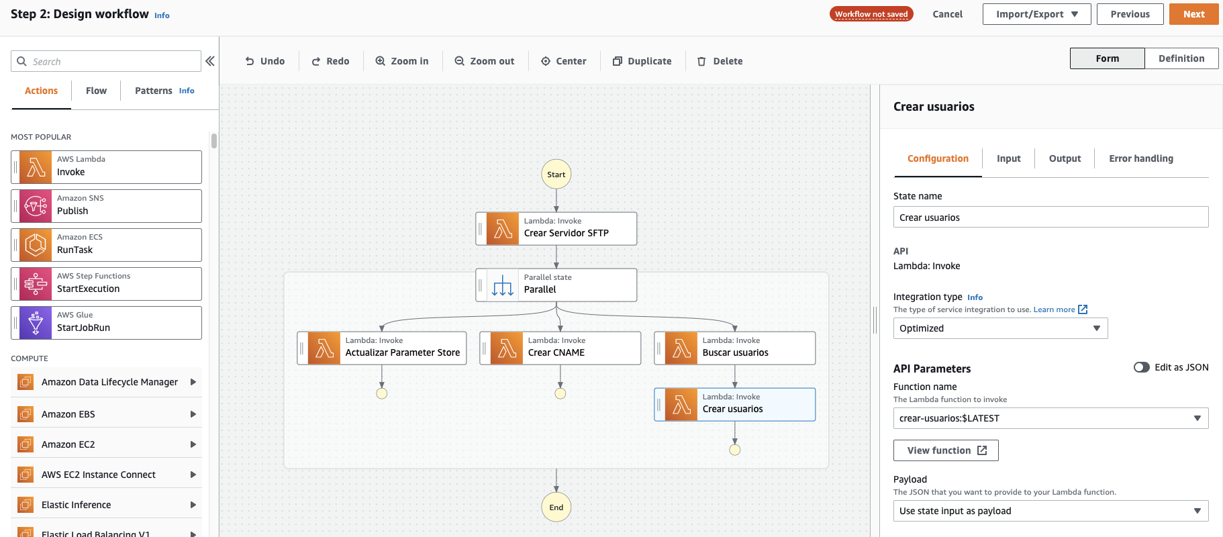Open the Integration type dropdown

click(x=1000, y=328)
